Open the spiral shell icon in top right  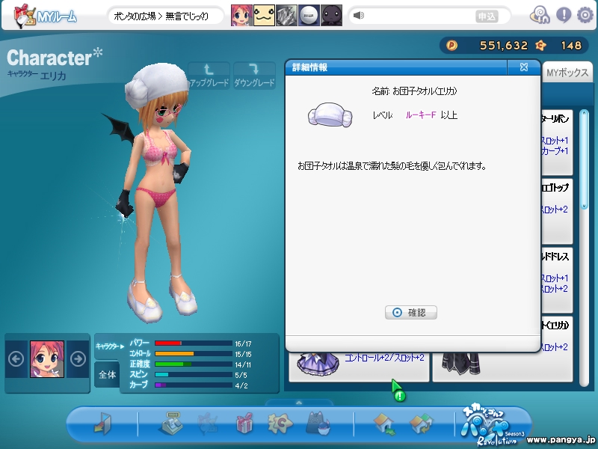click(540, 15)
